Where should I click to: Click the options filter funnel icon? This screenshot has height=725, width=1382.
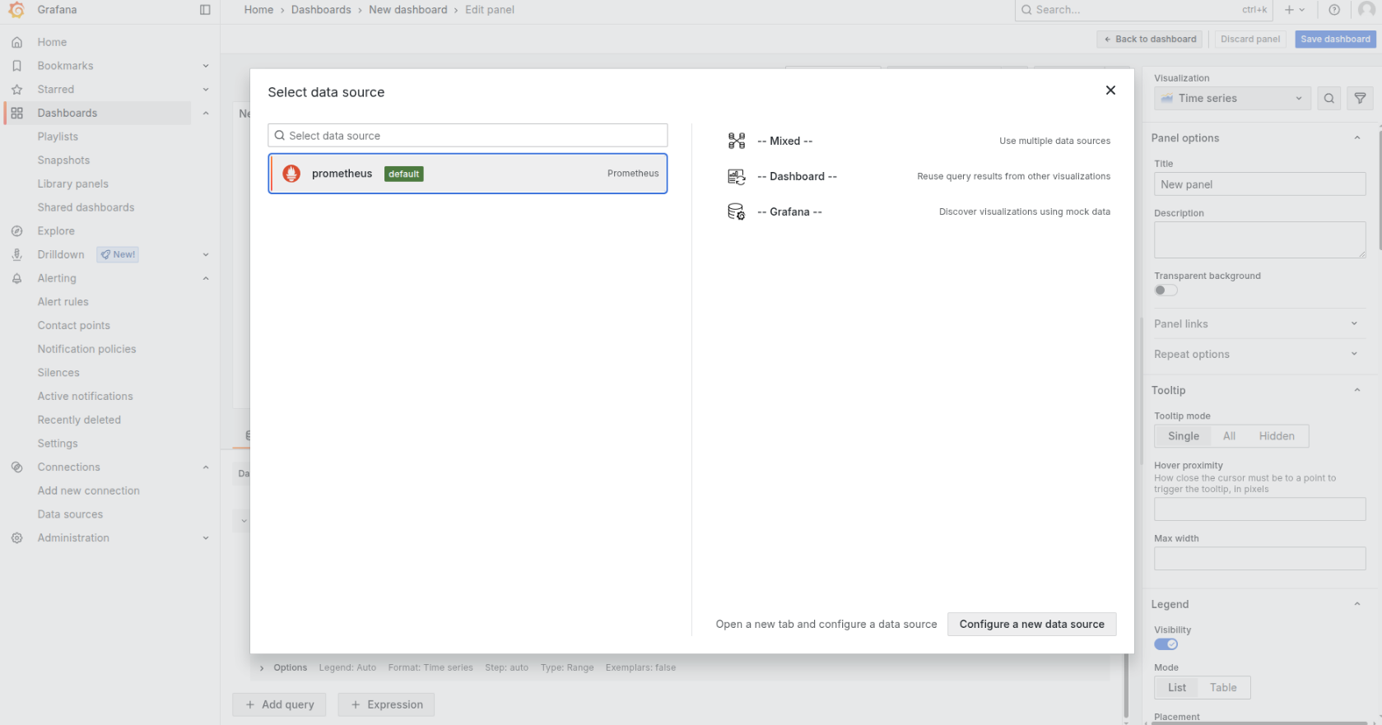[1360, 98]
